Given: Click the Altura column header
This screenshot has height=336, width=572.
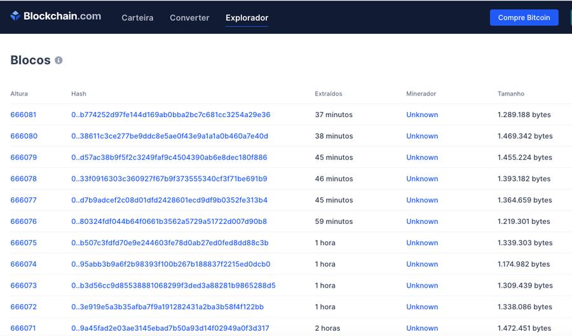Looking at the screenshot, I should tap(19, 94).
